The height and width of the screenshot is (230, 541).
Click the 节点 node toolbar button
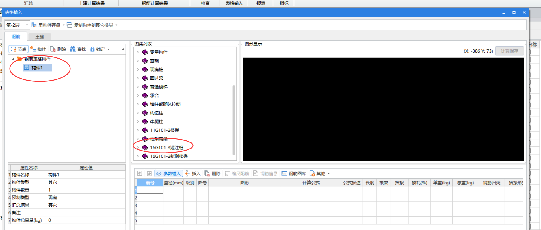coord(18,49)
